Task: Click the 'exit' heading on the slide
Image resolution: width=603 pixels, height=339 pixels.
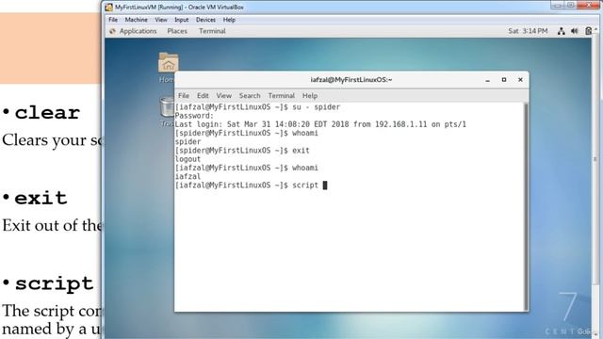Action: 41,199
